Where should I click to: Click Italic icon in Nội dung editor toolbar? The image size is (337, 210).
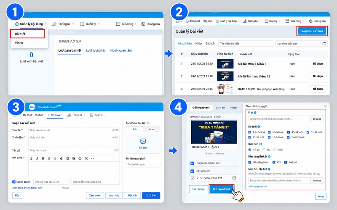tap(37, 159)
